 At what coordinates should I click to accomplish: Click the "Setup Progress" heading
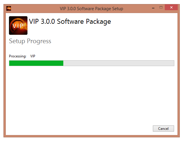pyautogui.click(x=30, y=41)
